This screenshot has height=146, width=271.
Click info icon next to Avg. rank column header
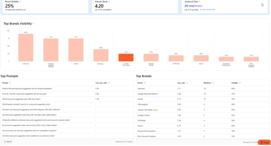tap(187, 83)
